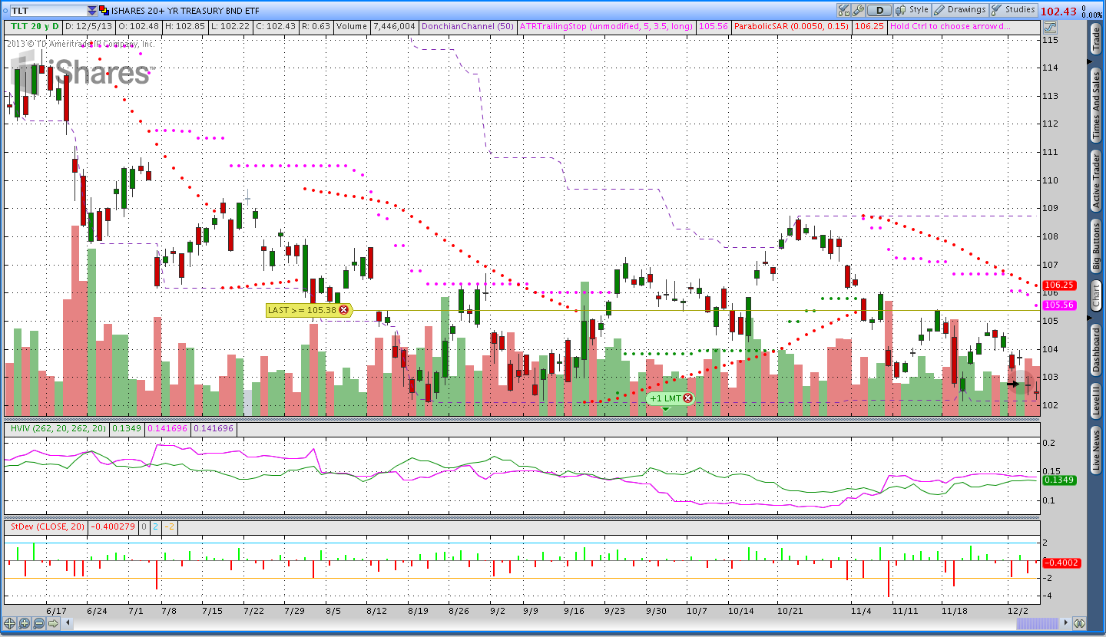The width and height of the screenshot is (1106, 637).
Task: Click the scrollbar right arrow
Action: coord(1065,623)
